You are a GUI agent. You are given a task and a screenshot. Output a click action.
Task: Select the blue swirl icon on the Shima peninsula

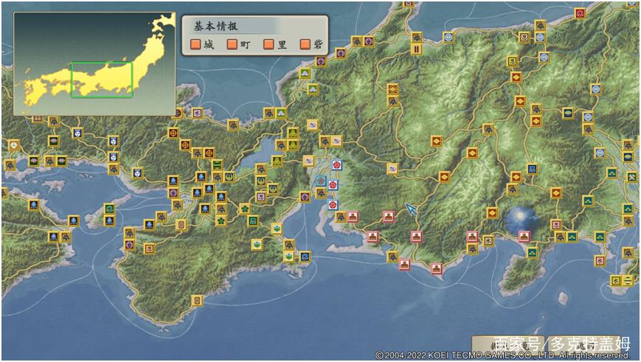coord(305,257)
